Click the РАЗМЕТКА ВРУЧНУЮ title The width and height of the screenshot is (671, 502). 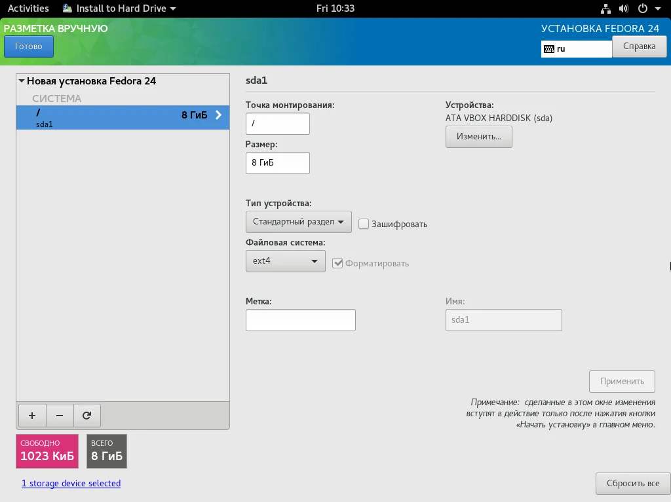click(56, 29)
